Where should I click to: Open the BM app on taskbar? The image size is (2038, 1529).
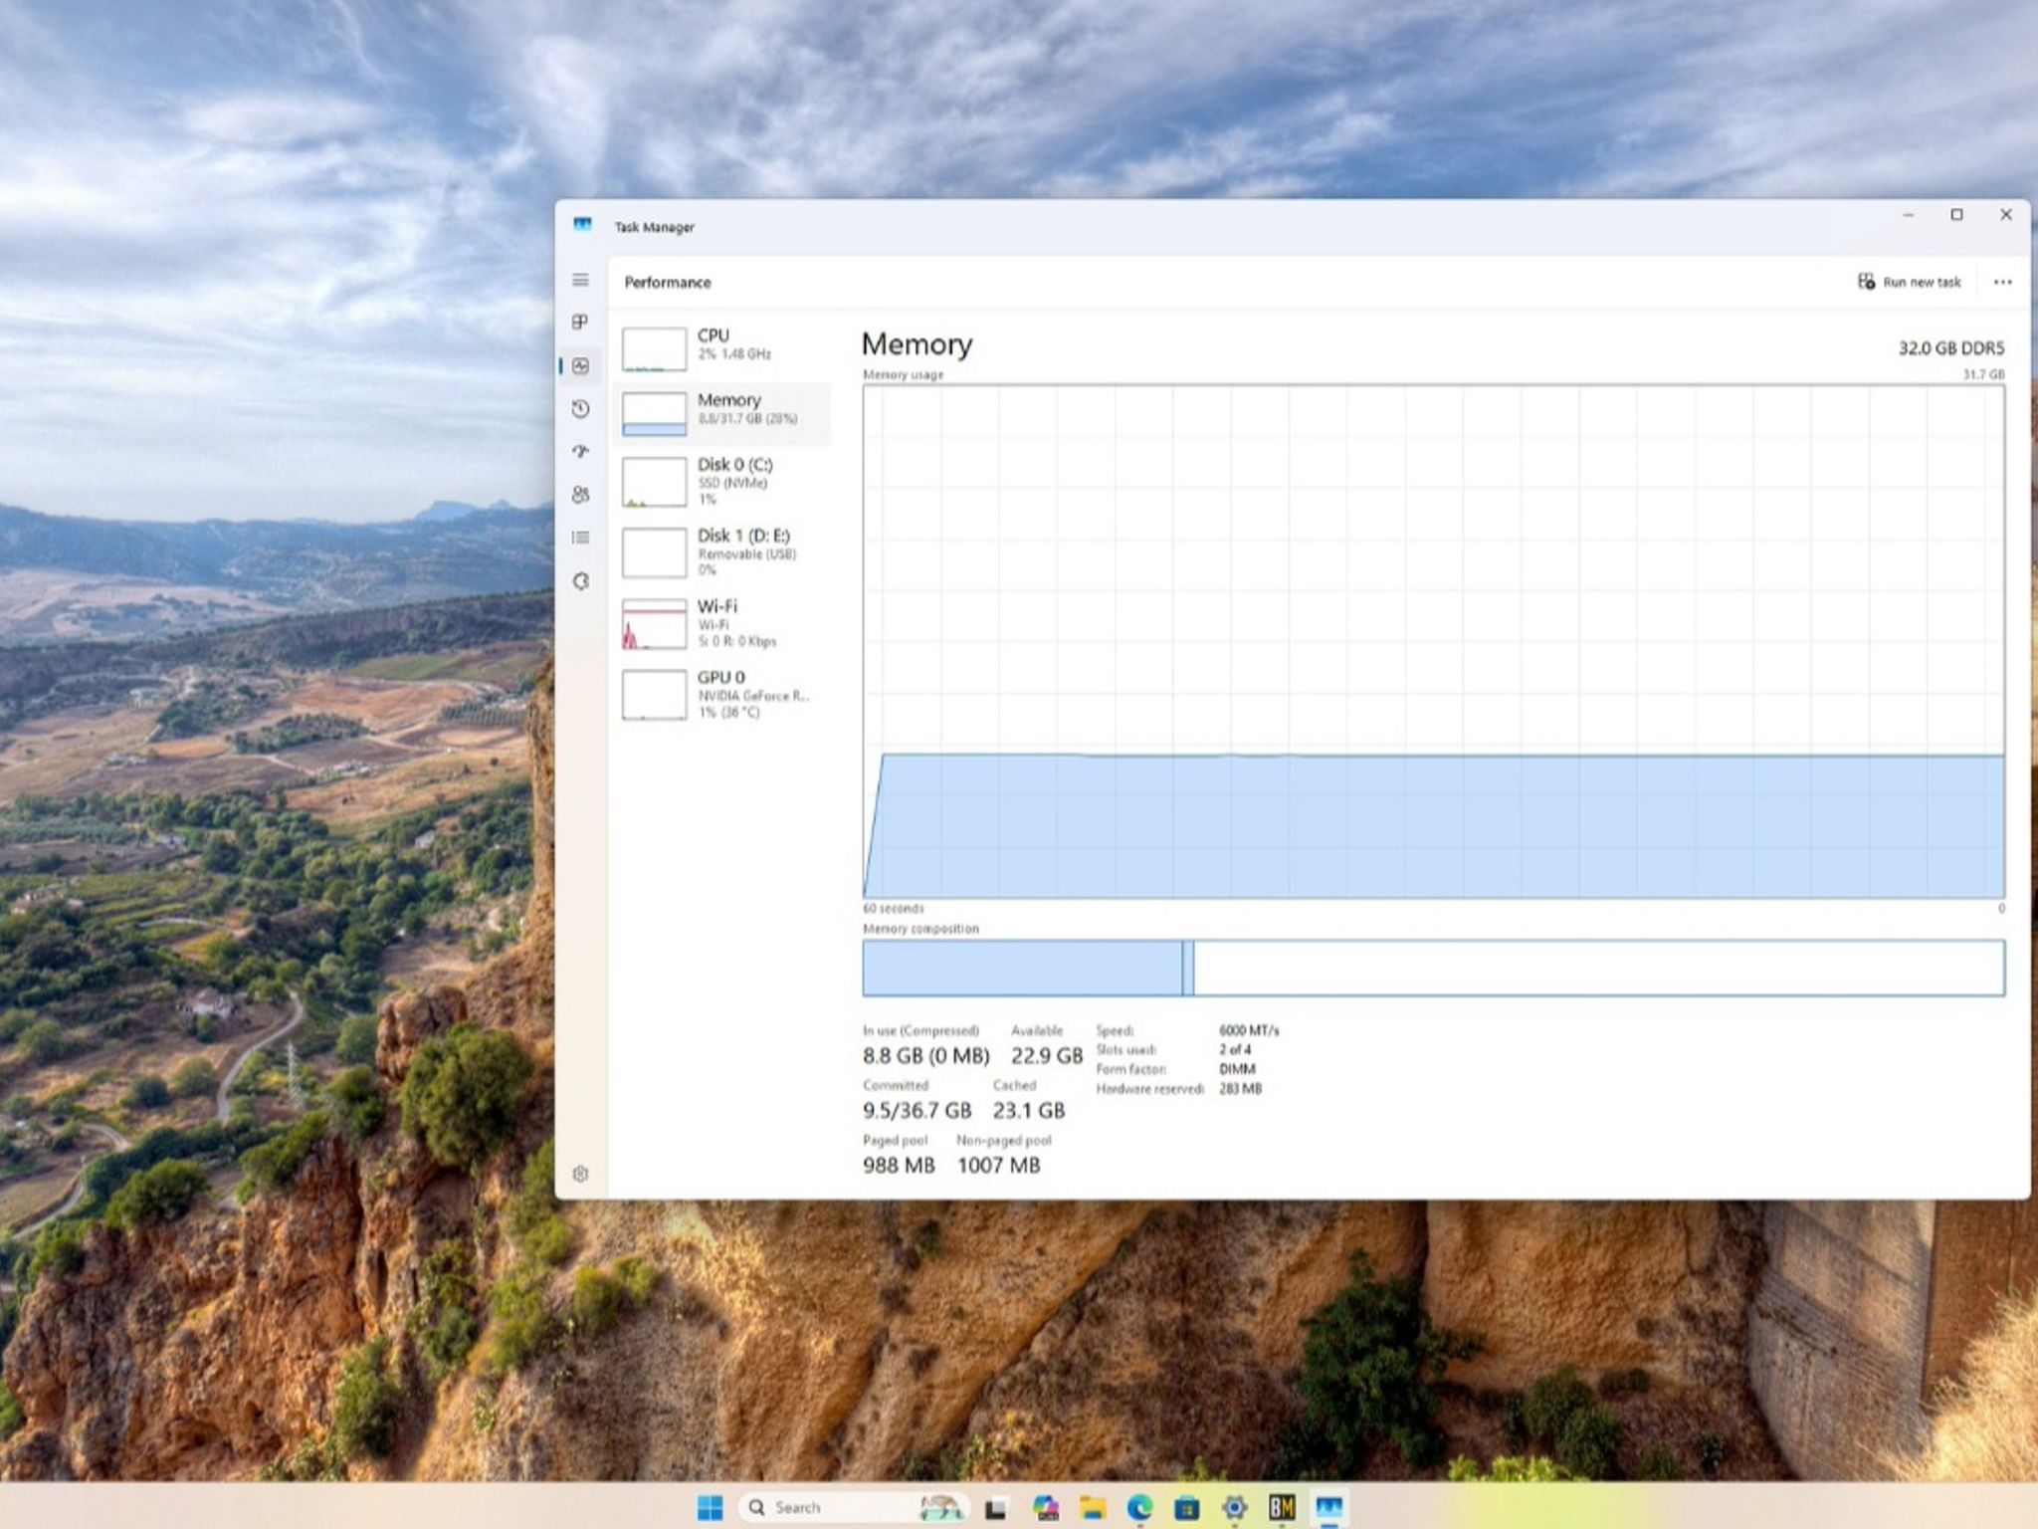(1282, 1508)
